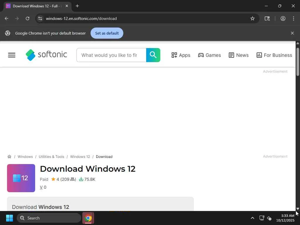
Task: Open the Windows Start menu
Action: point(9,218)
